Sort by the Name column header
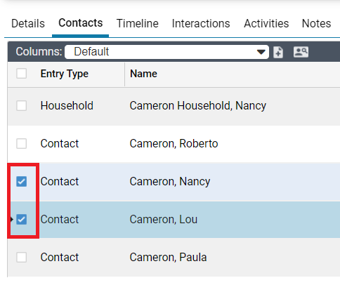Screen dimensions: 340x285 (143, 74)
